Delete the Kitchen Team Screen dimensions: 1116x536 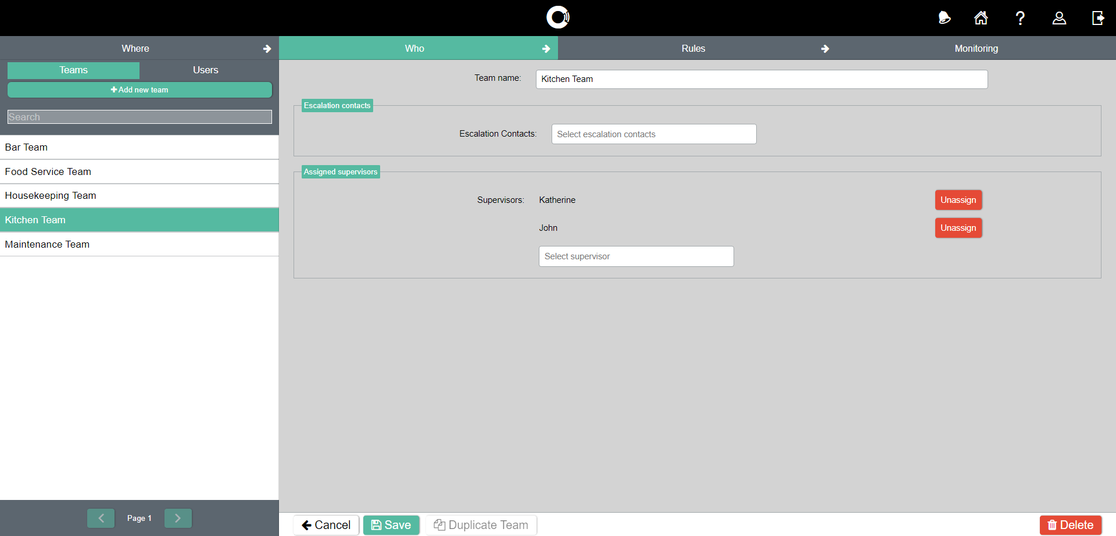[x=1070, y=525]
